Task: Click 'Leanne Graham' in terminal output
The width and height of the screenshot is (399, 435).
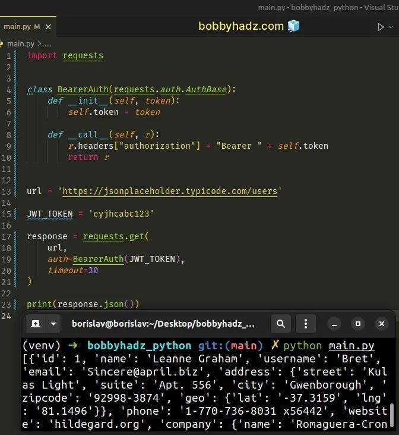Action: click(195, 359)
